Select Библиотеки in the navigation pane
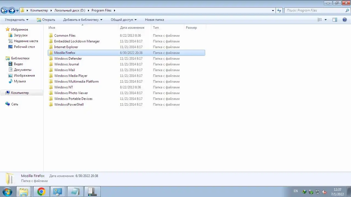351x197 pixels. coord(20,58)
